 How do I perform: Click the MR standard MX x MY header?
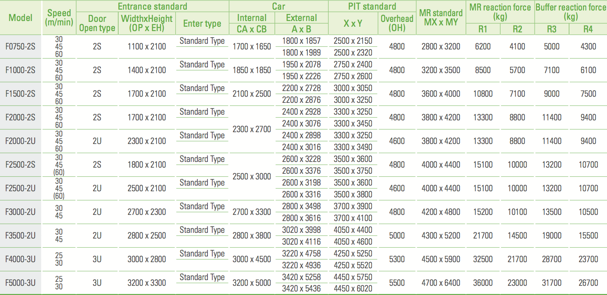coord(440,18)
